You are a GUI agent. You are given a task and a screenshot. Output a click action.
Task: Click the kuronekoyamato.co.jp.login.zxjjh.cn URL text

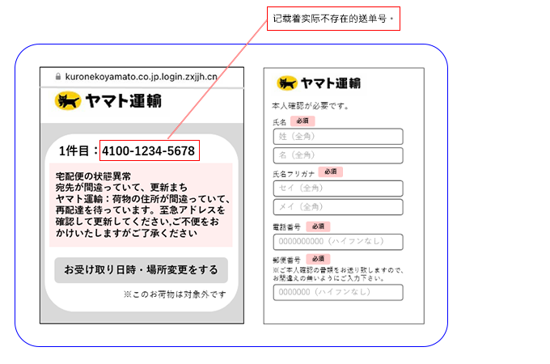[142, 77]
